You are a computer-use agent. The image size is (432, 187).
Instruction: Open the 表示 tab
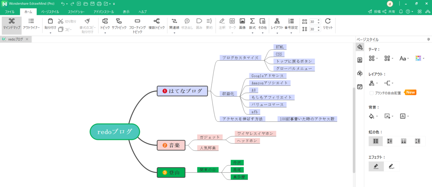tap(126, 12)
